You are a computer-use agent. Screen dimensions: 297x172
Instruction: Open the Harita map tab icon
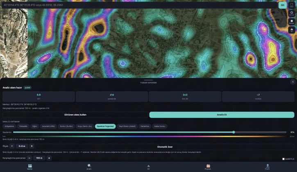click(x=30, y=166)
